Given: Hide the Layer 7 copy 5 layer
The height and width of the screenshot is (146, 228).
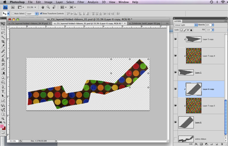Looking at the screenshot, I should [176, 105].
